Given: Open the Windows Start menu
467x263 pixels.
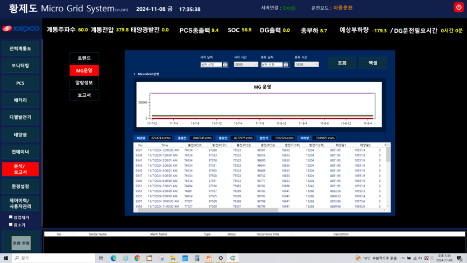Looking at the screenshot, I should tap(6, 258).
